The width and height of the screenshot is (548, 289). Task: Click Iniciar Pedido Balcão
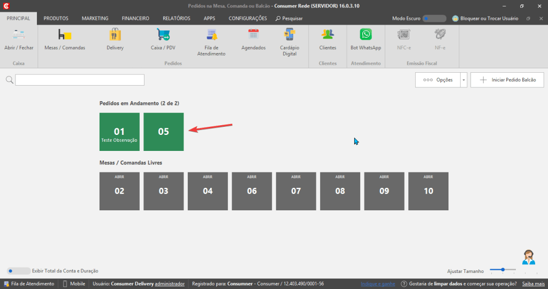507,80
